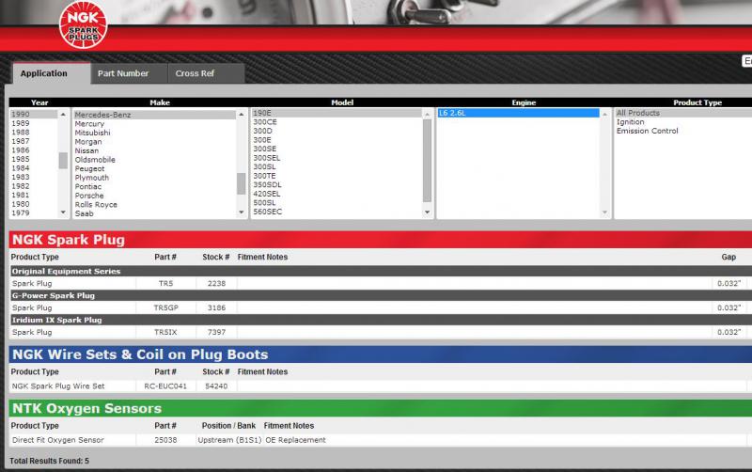Click Year list scroll up arrow
Screen dimensions: 752x472
(63, 114)
